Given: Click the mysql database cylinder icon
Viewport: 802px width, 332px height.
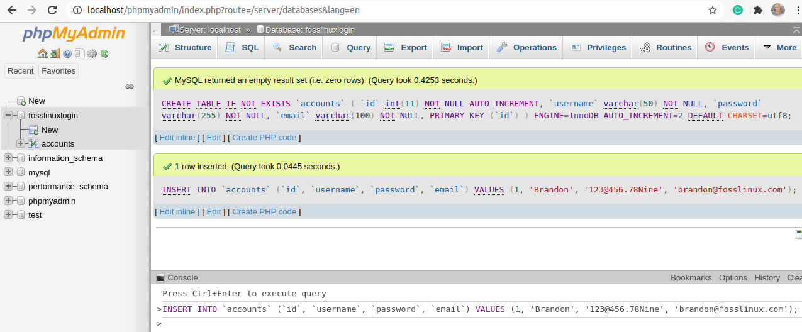Looking at the screenshot, I should 21,172.
